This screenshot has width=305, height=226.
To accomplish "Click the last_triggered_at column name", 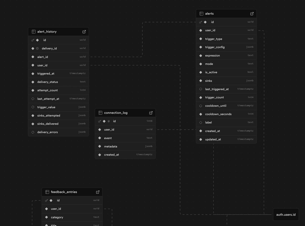I will [217, 89].
